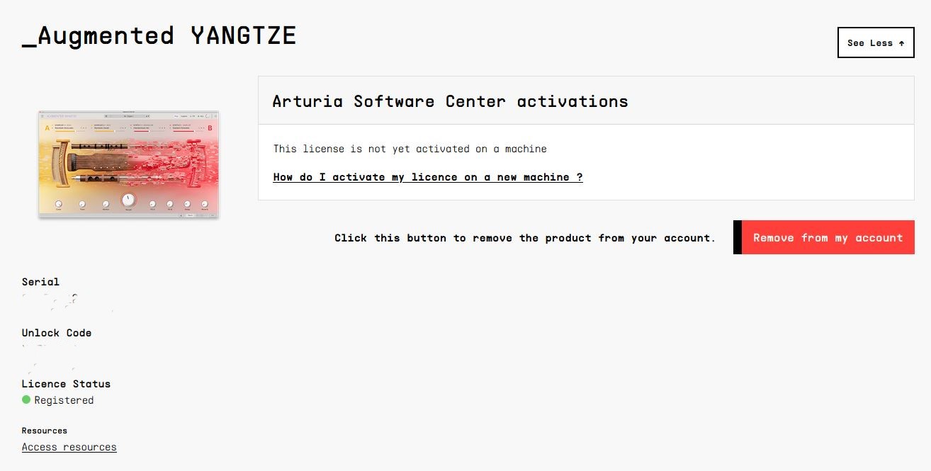Click the yellow letter A in the product image
The height and width of the screenshot is (471, 931).
[47, 128]
